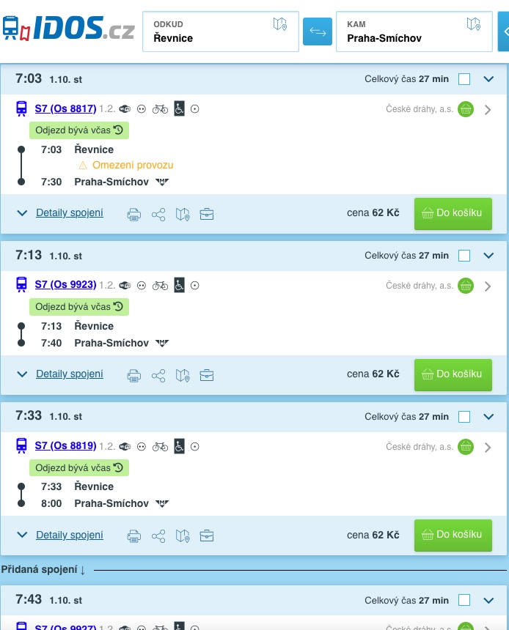Print the 7:03 connection
The image size is (509, 630).
pos(133,214)
